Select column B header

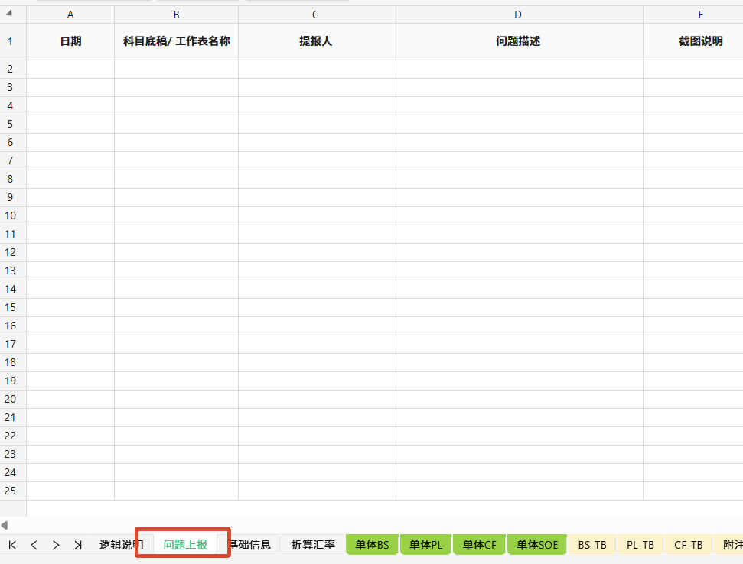coord(176,15)
